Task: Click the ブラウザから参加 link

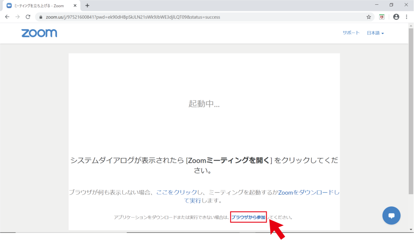Action: (x=248, y=217)
